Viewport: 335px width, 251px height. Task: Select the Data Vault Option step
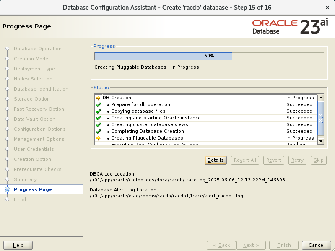(34, 119)
